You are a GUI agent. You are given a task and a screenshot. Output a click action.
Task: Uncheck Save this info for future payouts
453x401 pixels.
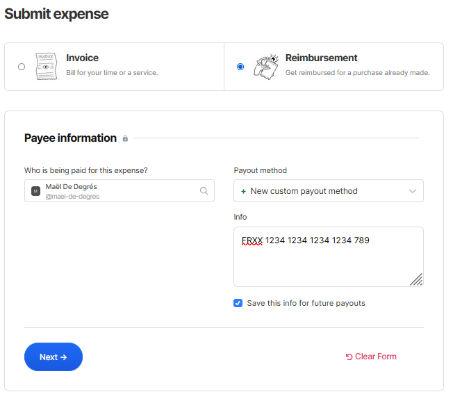(x=238, y=303)
